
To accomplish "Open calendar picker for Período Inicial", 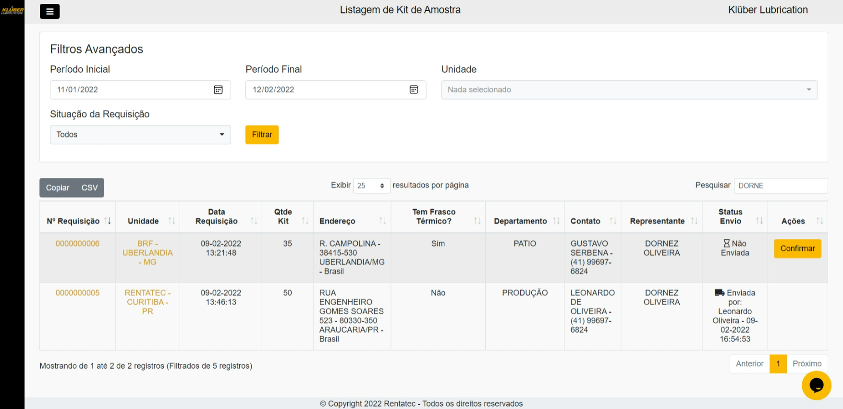I will [218, 90].
